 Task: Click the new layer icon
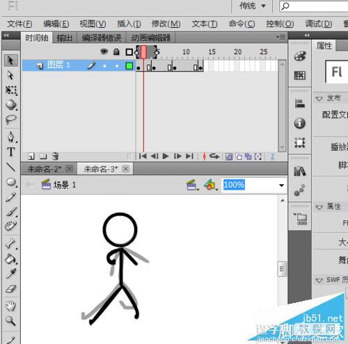pos(31,156)
